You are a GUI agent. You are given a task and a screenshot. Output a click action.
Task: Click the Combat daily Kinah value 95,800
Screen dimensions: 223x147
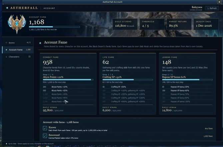pyautogui.click(x=48, y=110)
